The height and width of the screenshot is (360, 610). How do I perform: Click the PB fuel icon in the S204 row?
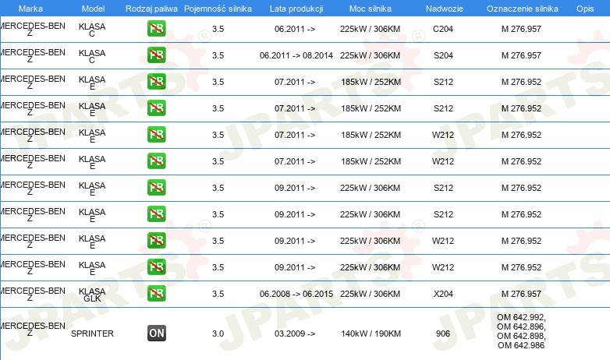click(156, 55)
